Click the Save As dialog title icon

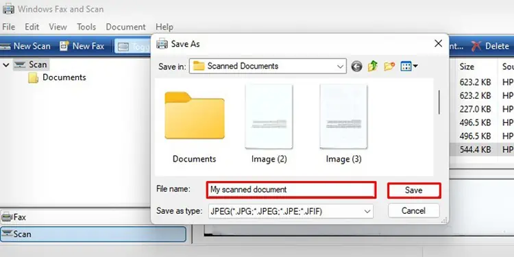click(x=162, y=44)
